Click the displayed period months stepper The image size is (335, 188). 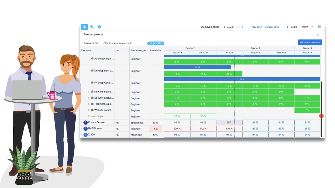coord(238,27)
